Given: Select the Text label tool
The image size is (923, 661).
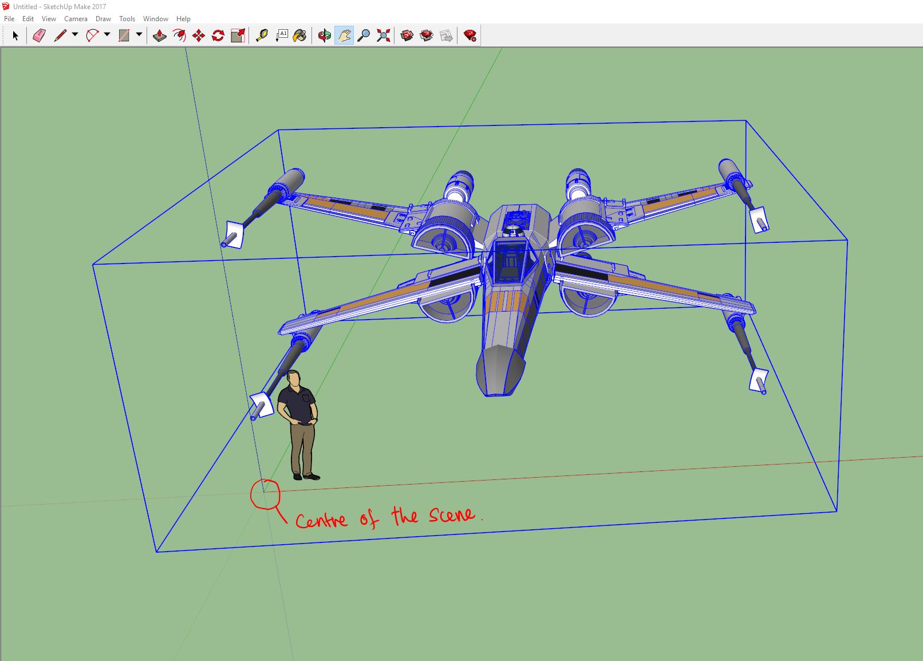Looking at the screenshot, I should coord(282,36).
